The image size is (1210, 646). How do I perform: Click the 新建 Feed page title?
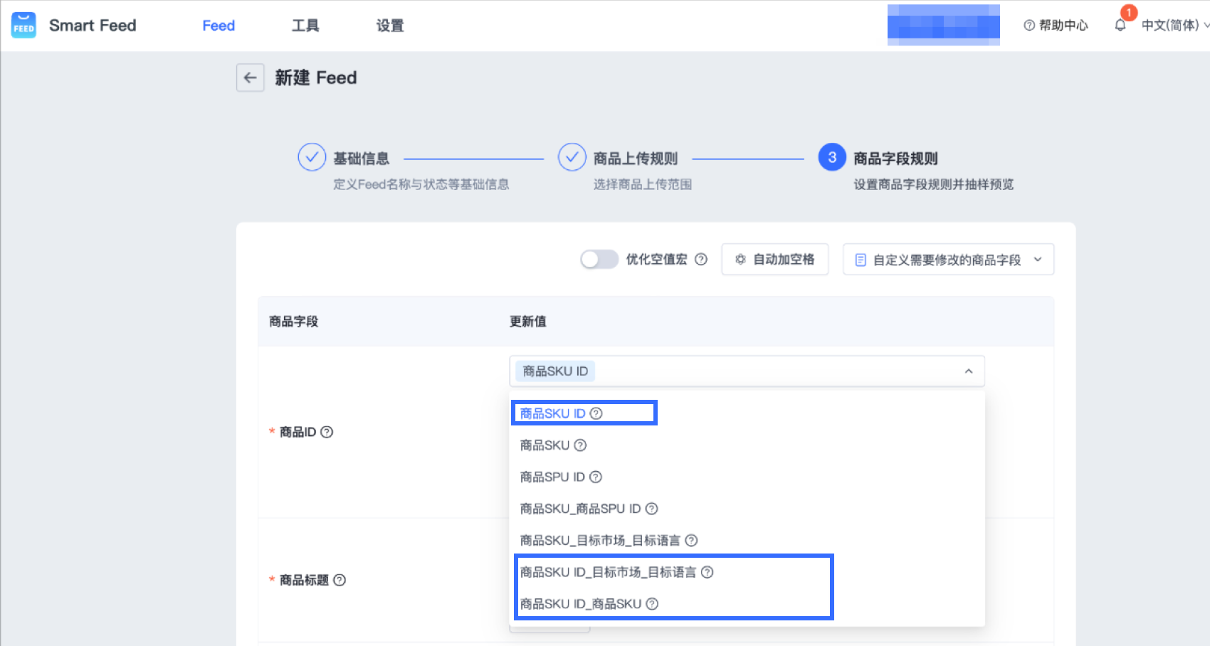(316, 78)
